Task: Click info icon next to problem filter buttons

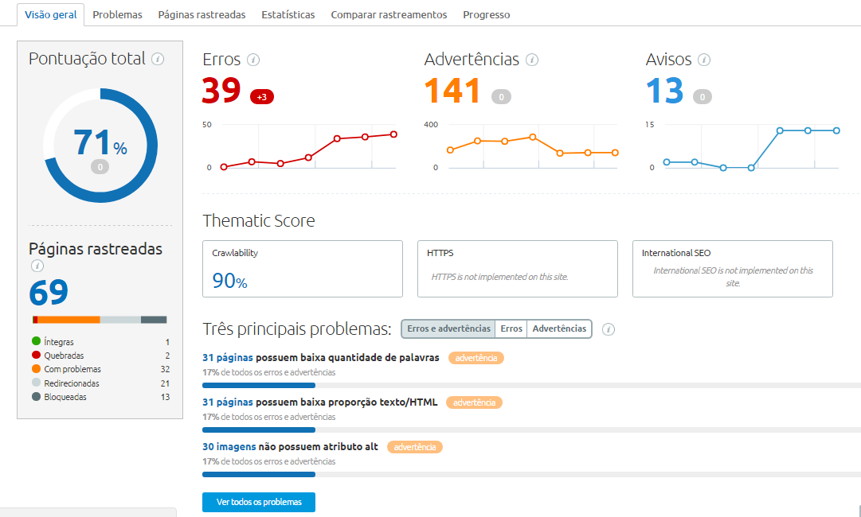Action: tap(609, 329)
